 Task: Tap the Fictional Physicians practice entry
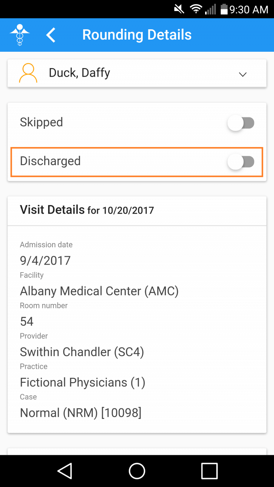click(x=82, y=382)
